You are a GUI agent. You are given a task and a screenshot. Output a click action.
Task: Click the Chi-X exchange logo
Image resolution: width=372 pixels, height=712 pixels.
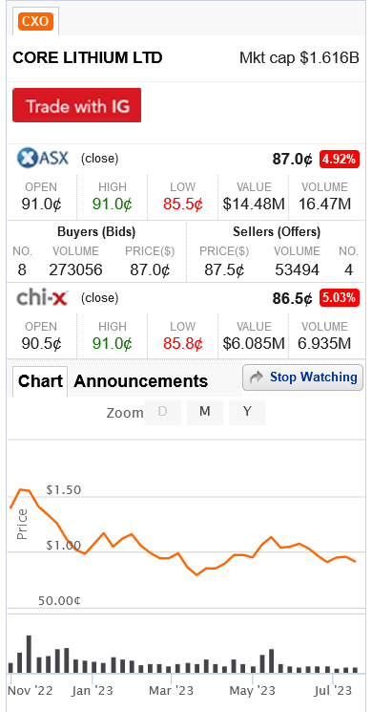pos(42,298)
